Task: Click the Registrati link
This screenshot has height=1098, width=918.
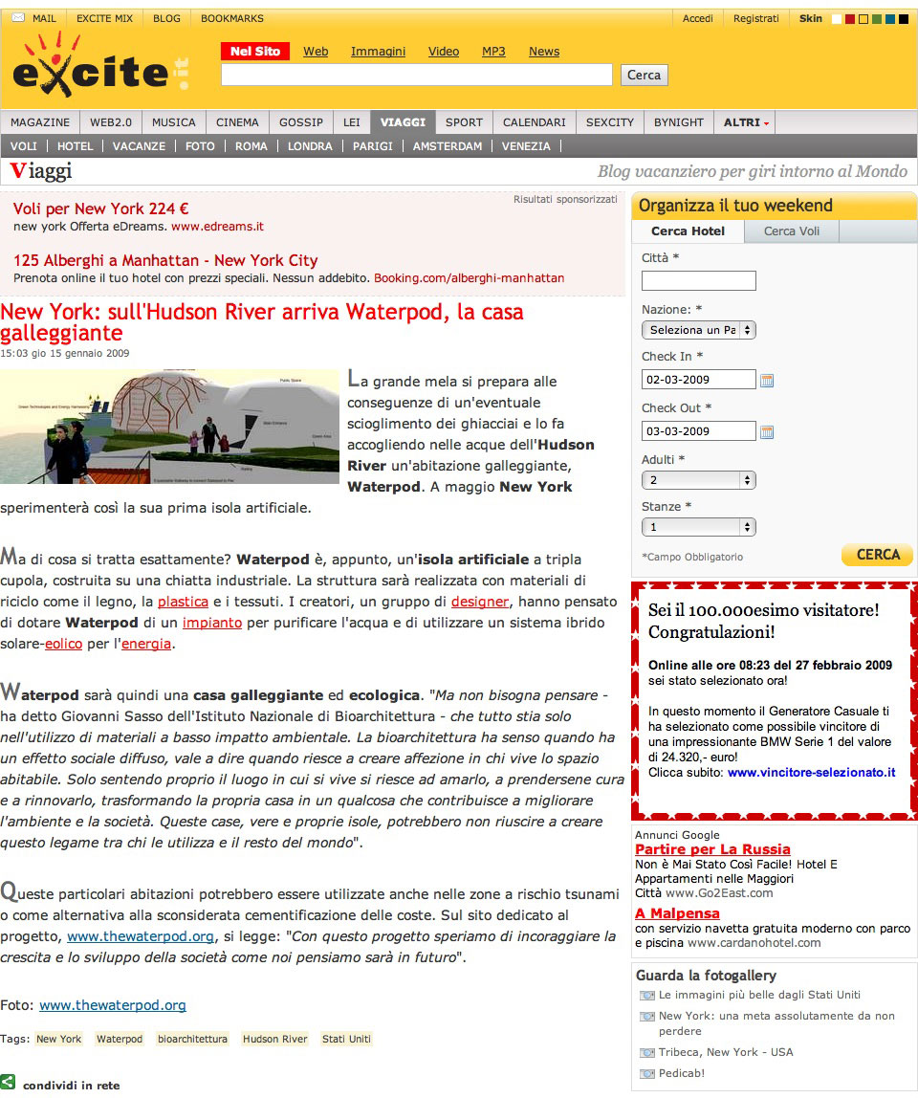Action: 756,18
